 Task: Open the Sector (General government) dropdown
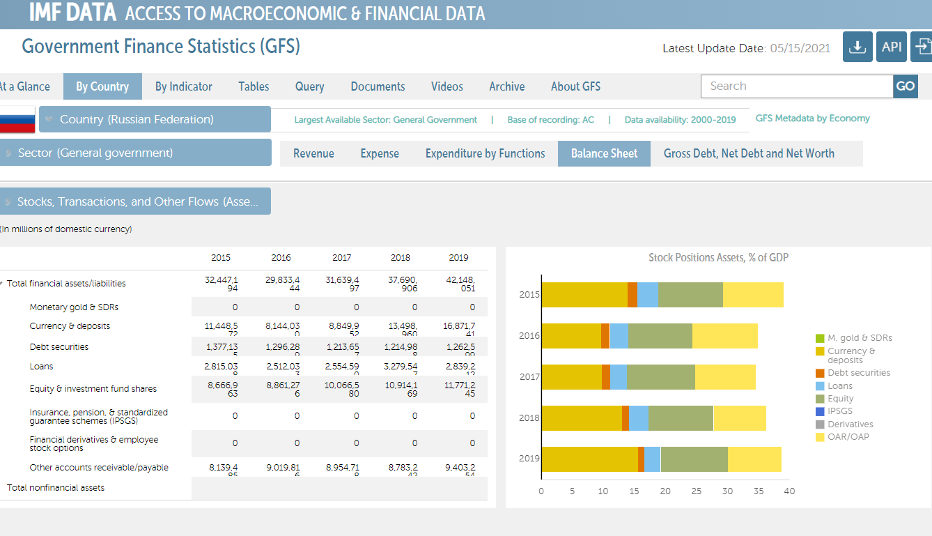[x=136, y=153]
